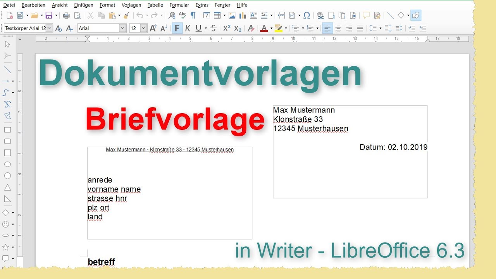Screen dimensions: 496x279
Task: Insert Text Box icon
Action: point(253,15)
